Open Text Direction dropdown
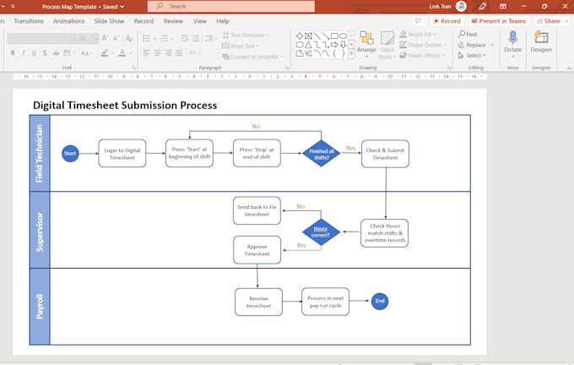 (x=246, y=35)
